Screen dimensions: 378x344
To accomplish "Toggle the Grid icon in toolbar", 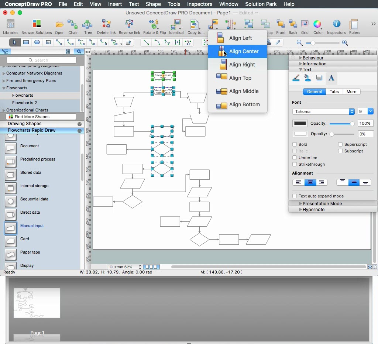I will pyautogui.click(x=305, y=25).
